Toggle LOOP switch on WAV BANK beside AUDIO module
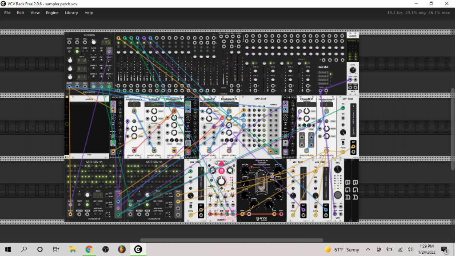455x256 pixels. [343, 143]
